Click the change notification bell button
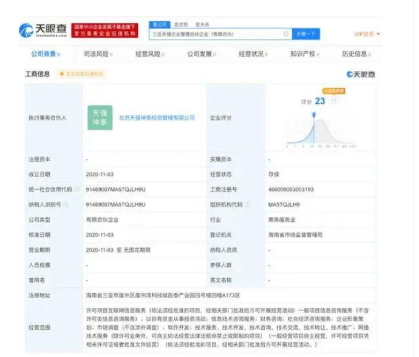Viewport: 419px width, 357px height. 81,73
